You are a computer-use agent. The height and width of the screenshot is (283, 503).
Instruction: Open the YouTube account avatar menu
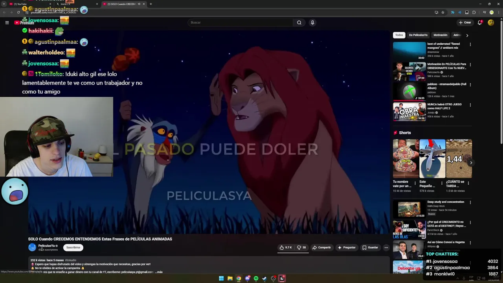click(x=491, y=22)
